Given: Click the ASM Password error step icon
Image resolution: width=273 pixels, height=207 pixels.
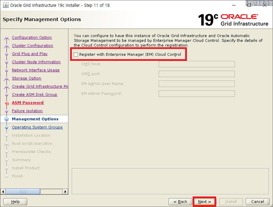Looking at the screenshot, I should pos(7,103).
